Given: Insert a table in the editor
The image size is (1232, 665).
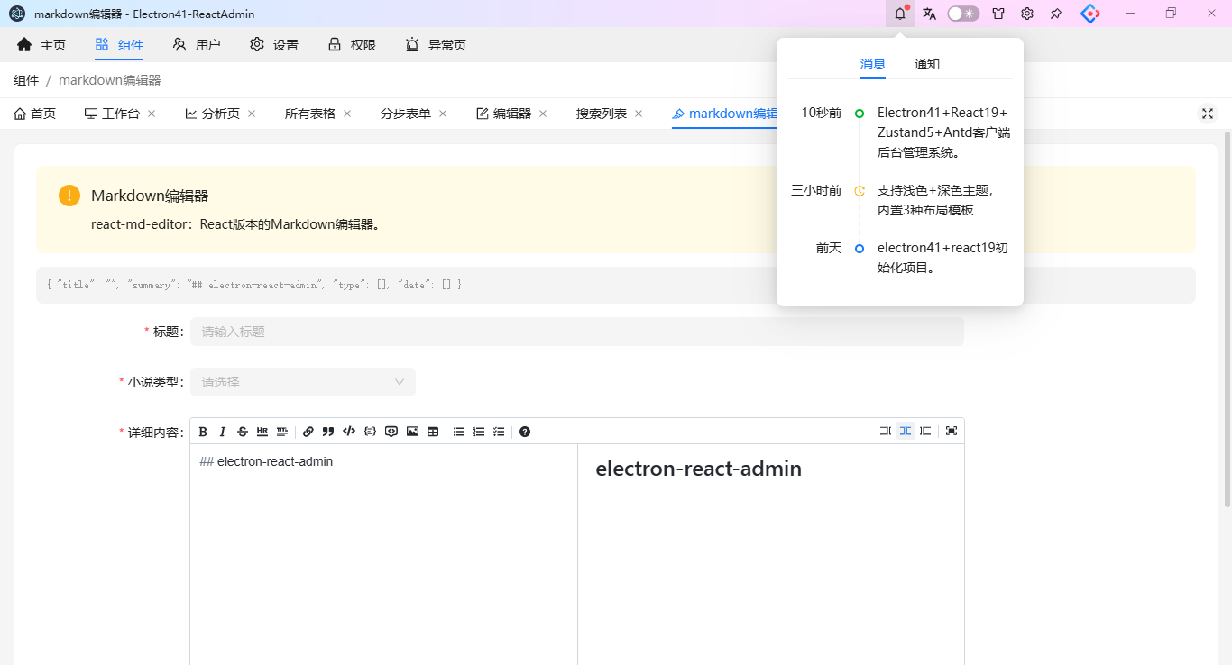Looking at the screenshot, I should [433, 432].
